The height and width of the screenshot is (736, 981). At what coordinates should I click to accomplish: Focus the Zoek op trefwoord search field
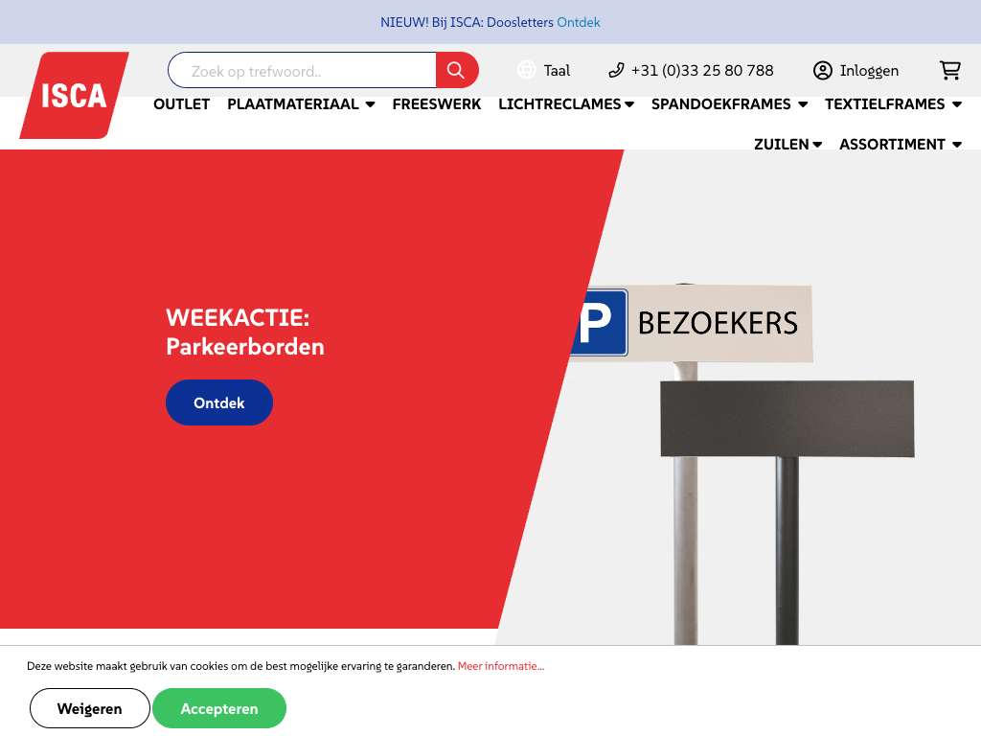302,70
